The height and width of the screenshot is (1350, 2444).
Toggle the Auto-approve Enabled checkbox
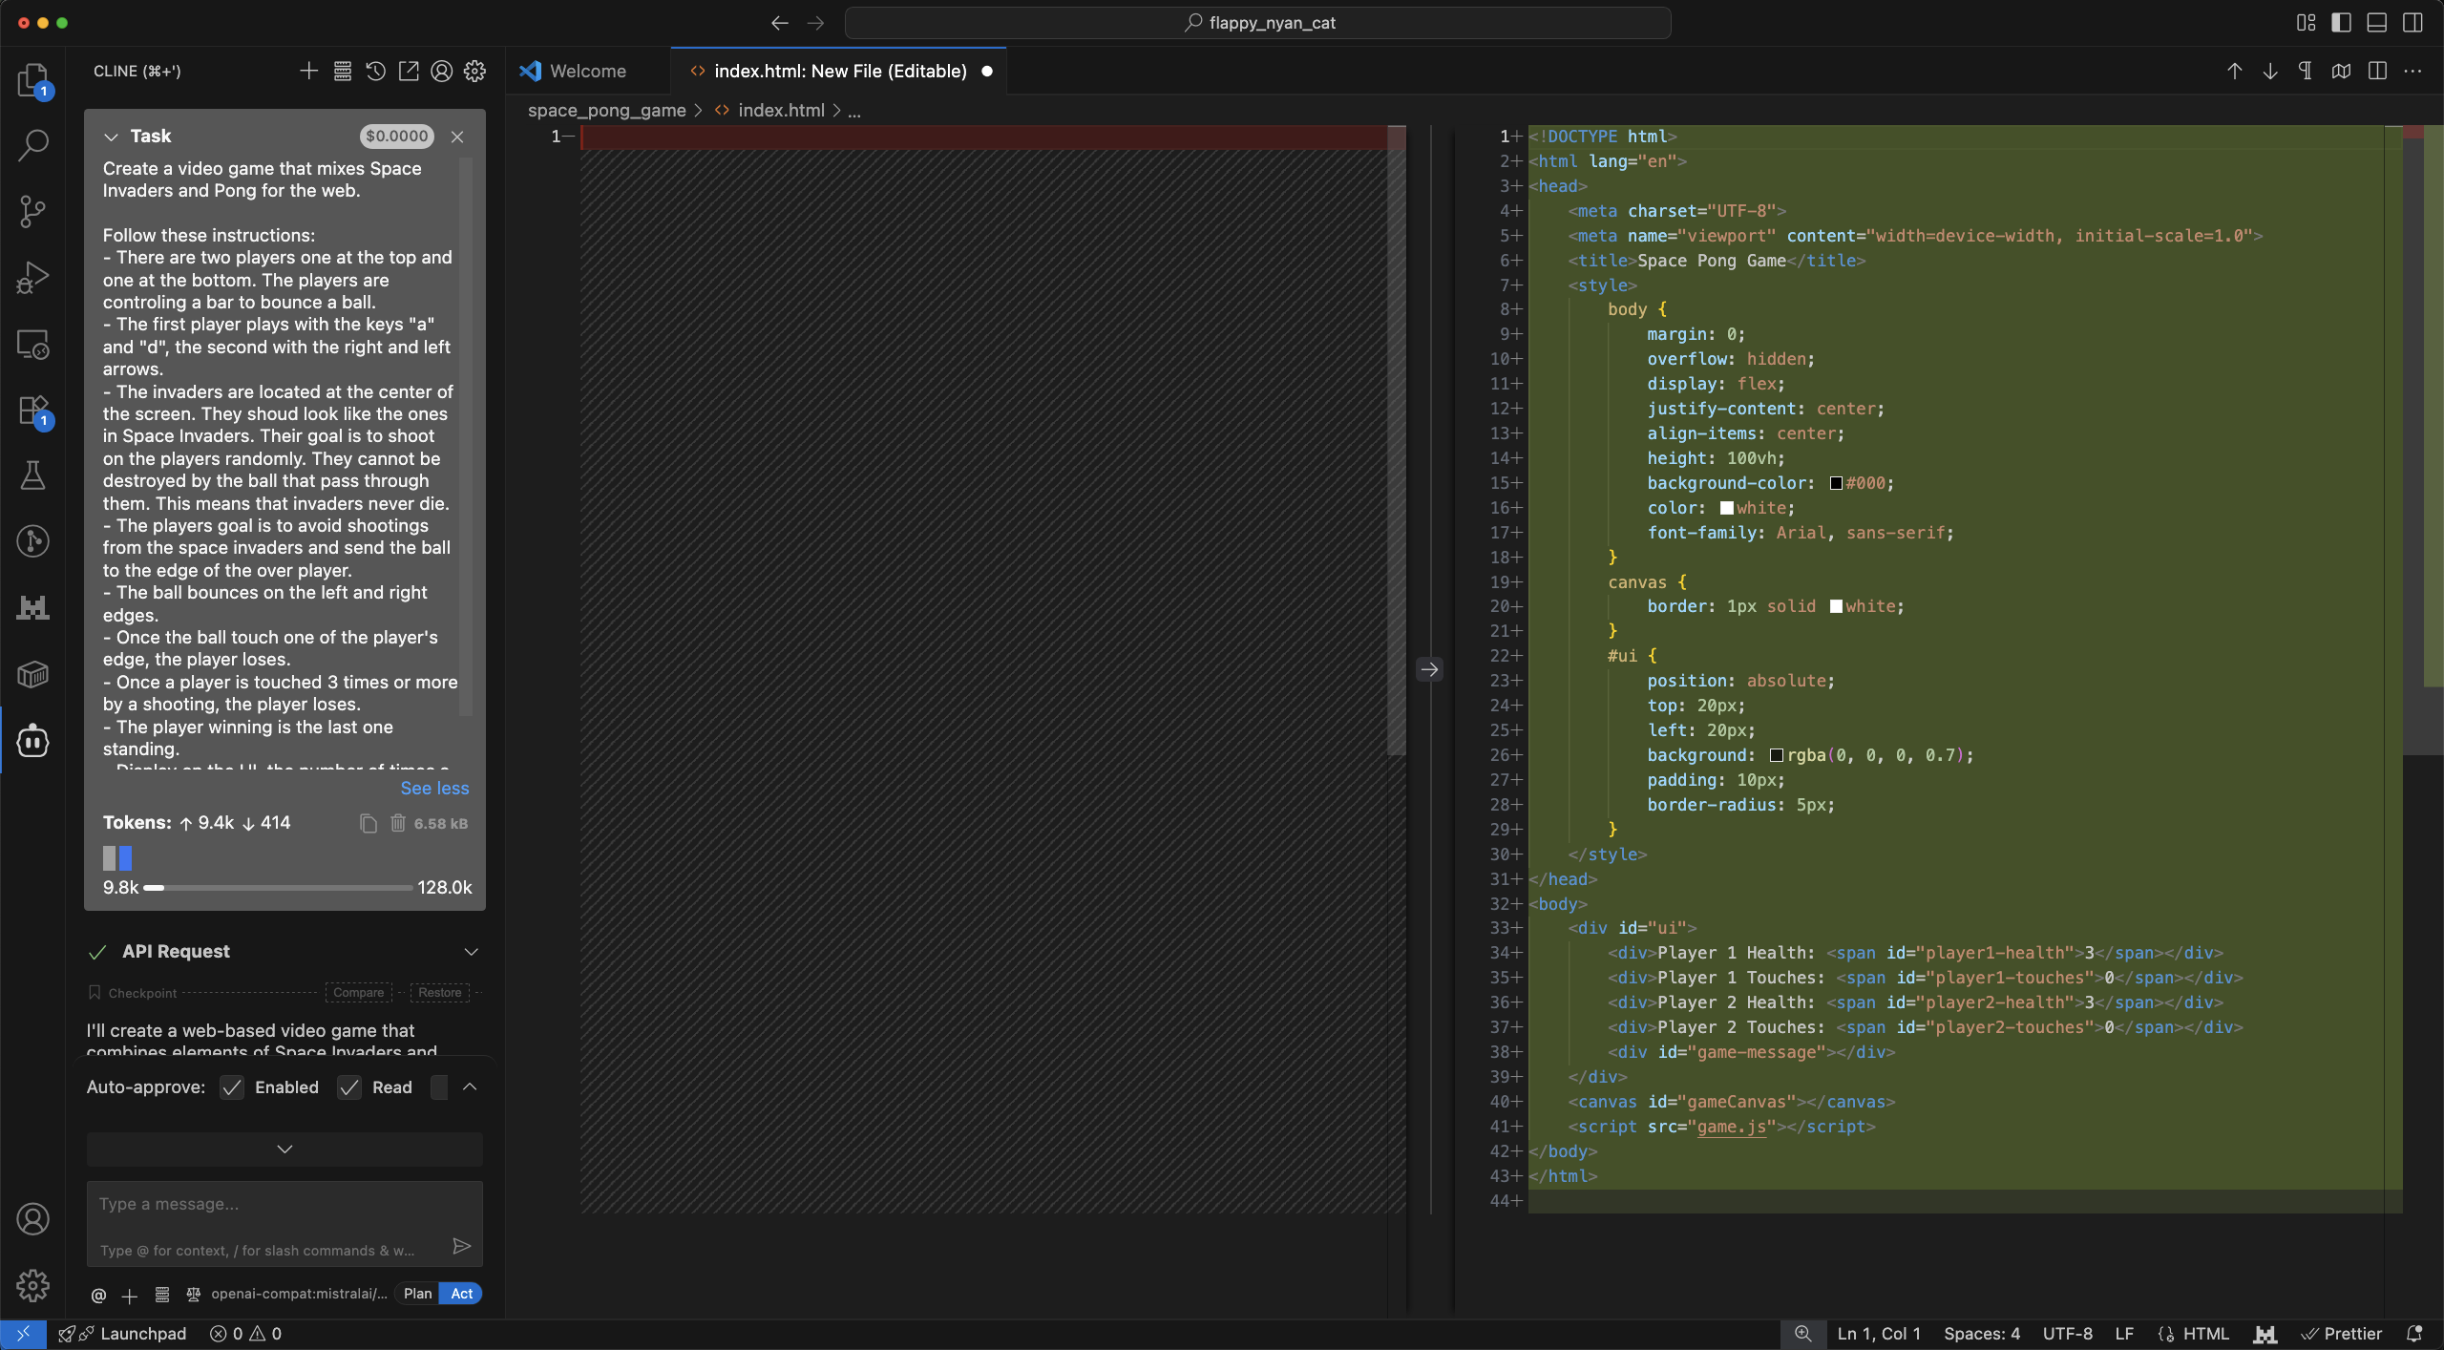pos(232,1087)
